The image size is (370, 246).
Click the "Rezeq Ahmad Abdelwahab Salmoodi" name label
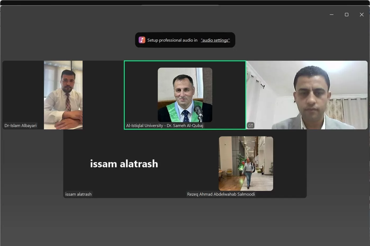click(x=221, y=194)
